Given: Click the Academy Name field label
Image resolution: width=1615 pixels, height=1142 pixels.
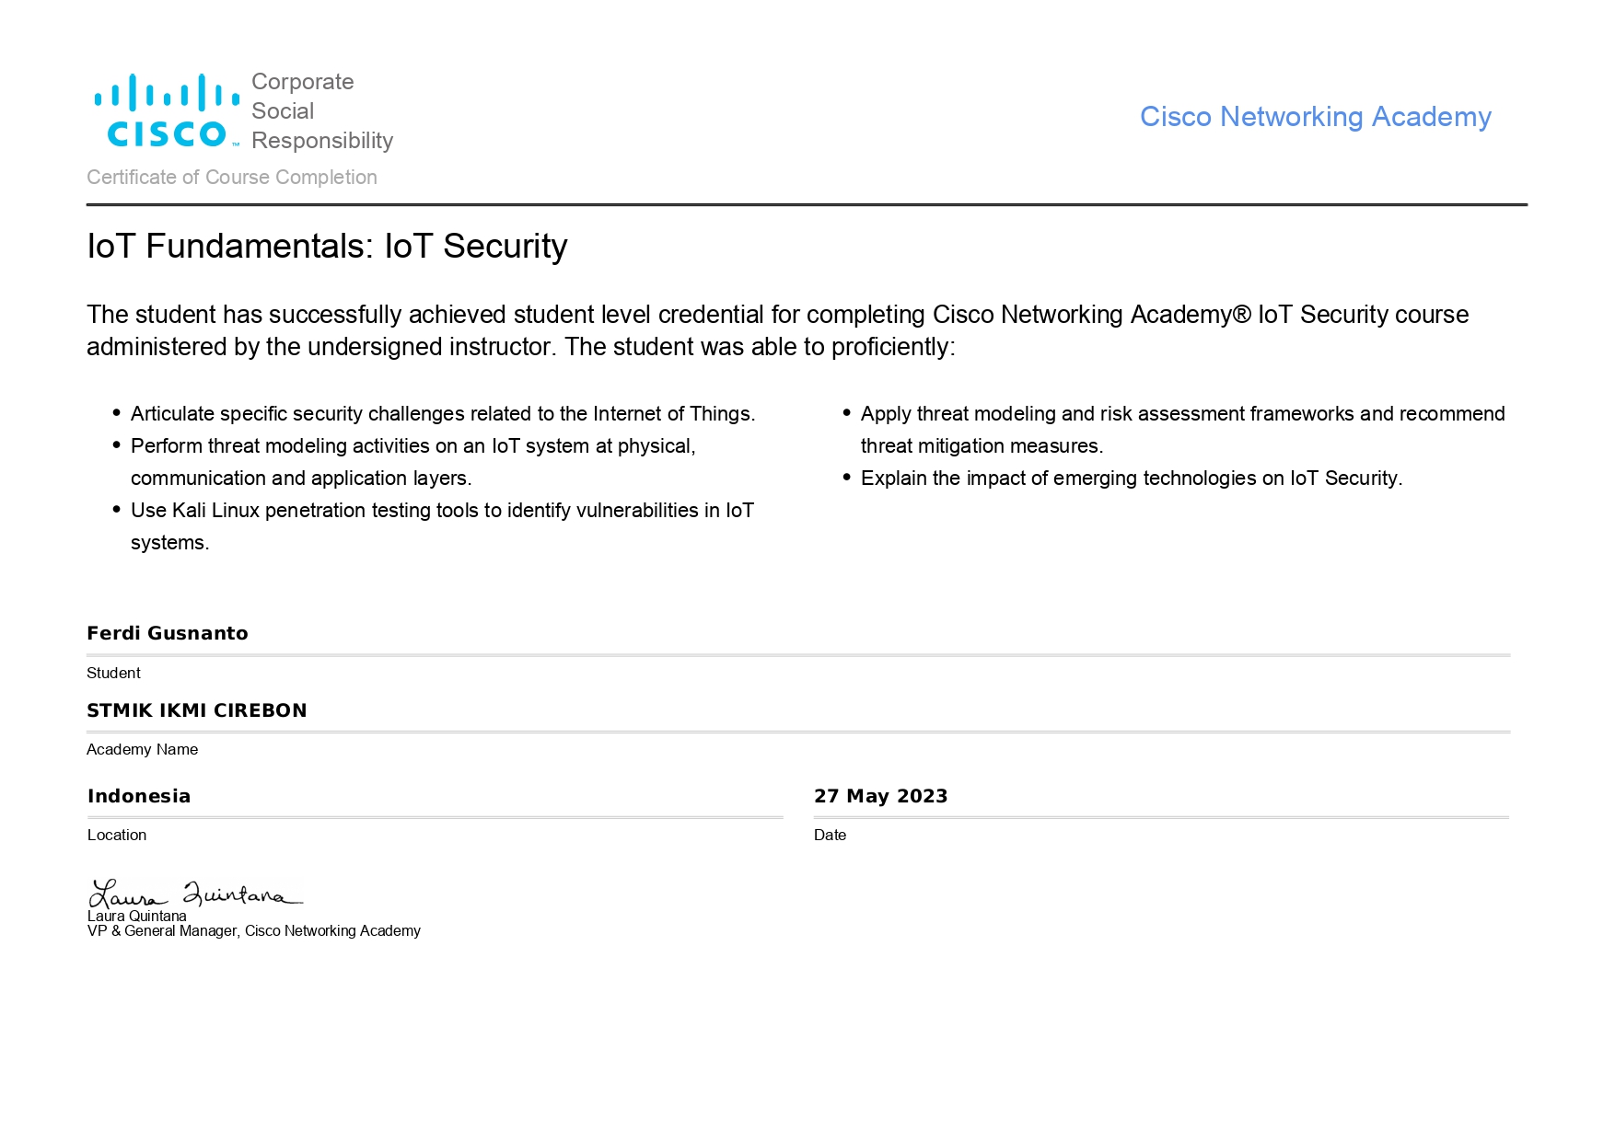Looking at the screenshot, I should pos(143,749).
